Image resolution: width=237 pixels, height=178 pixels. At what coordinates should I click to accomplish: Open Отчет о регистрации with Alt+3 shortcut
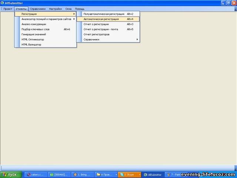click(x=108, y=24)
